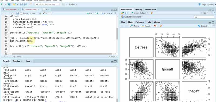This screenshot has height=102, width=216.
Task: Click the re-run previous code icon
Action: [97, 13]
